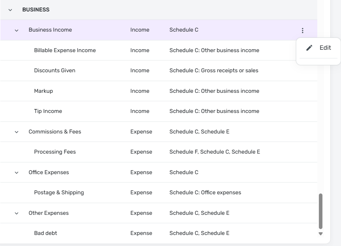Open Postage & Shipping category
Image resolution: width=341 pixels, height=246 pixels.
point(59,193)
